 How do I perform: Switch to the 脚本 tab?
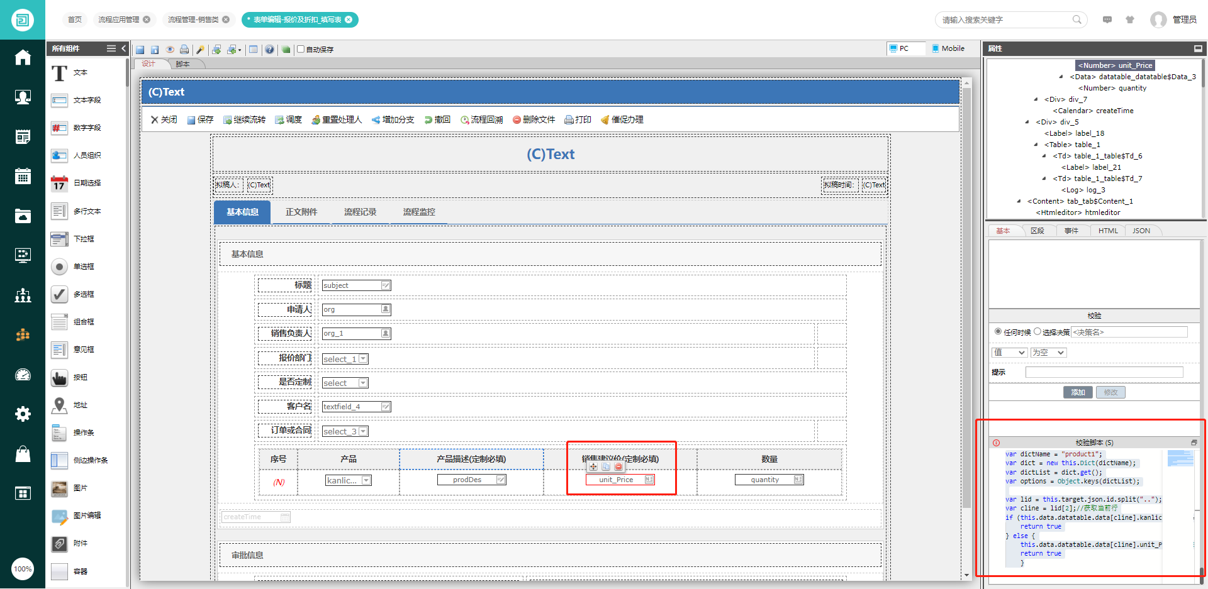click(x=183, y=63)
